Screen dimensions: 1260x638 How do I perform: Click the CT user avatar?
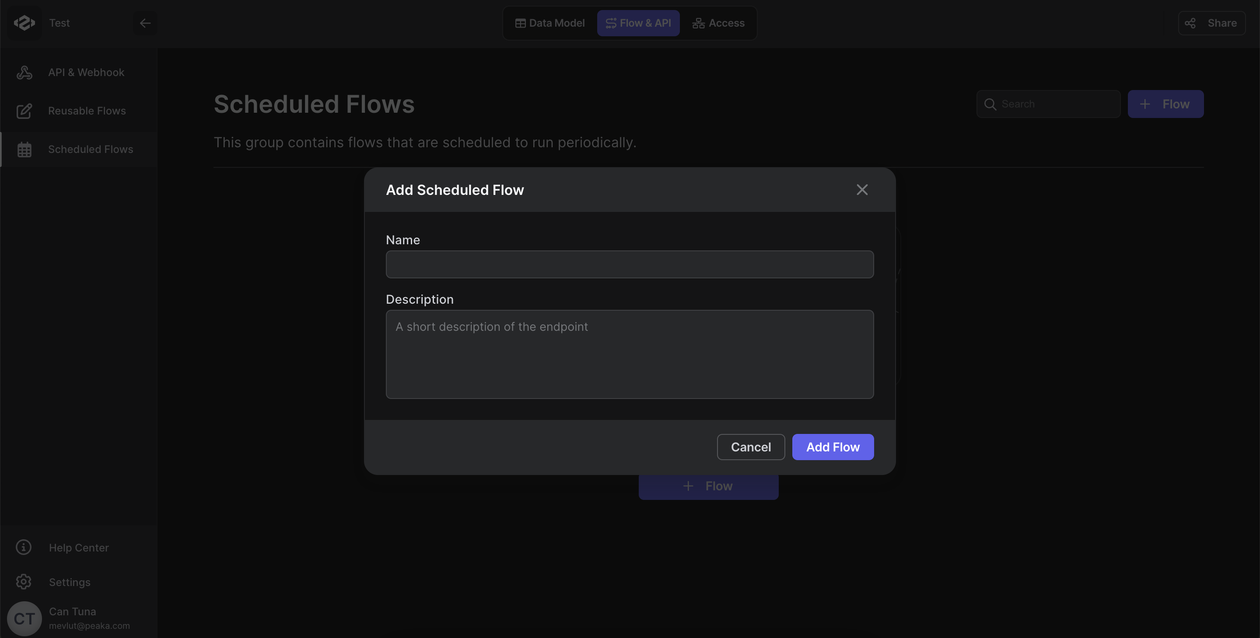(24, 618)
